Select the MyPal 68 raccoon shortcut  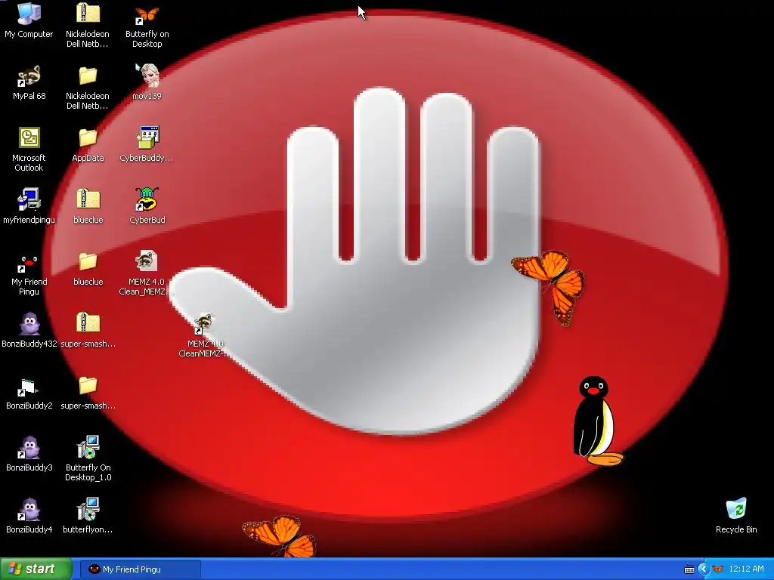(x=29, y=83)
